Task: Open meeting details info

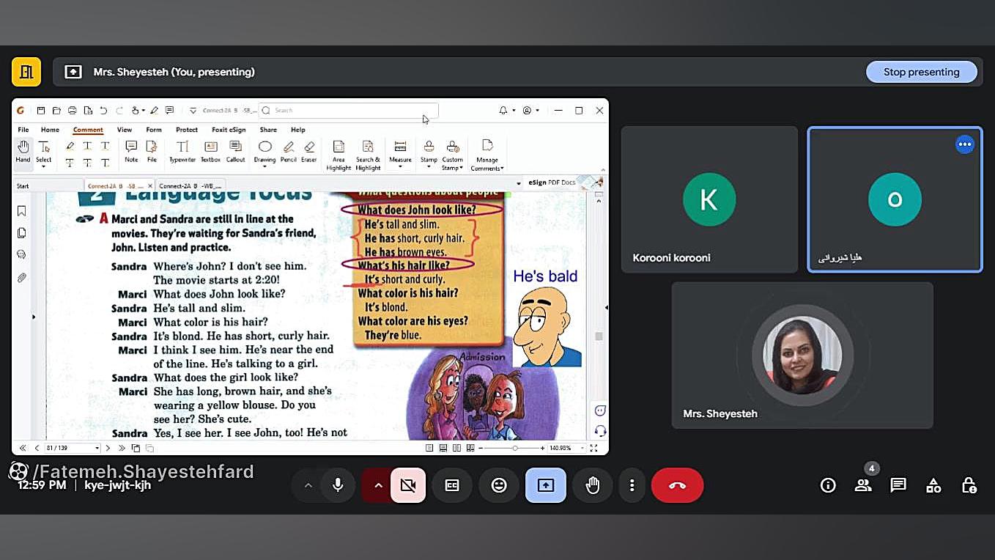Action: coord(828,485)
